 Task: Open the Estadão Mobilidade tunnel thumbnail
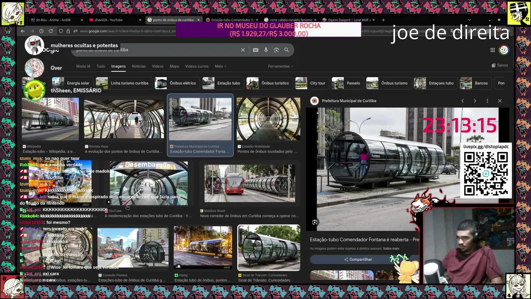click(268, 119)
